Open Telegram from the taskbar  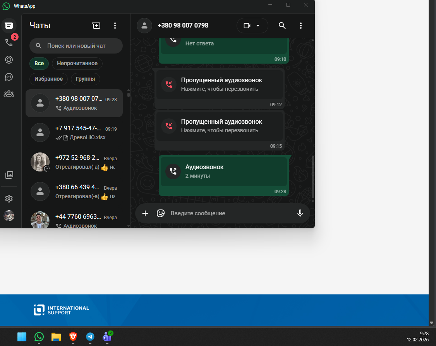[90, 337]
